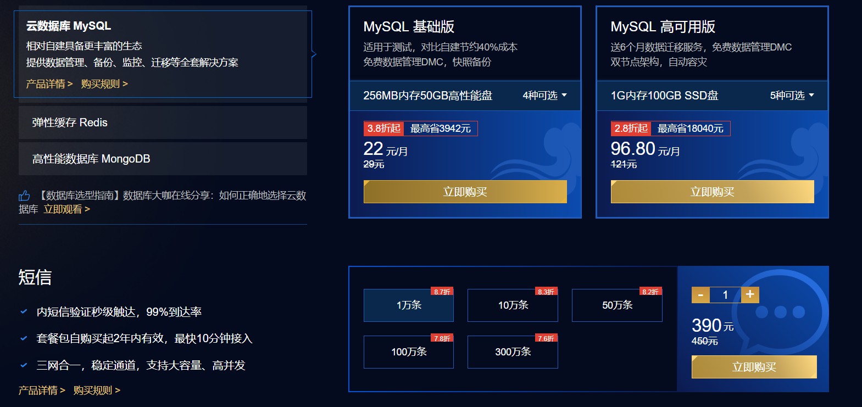Image resolution: width=862 pixels, height=407 pixels.
Task: Click the checkmark beside 内短信验证秒级触达
Action: click(x=24, y=311)
